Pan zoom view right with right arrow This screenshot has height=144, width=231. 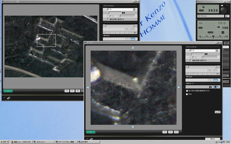(x=179, y=88)
